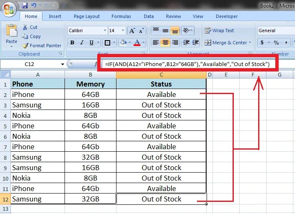Decrease indent in Alignment group
The image size is (295, 214).
click(186, 43)
